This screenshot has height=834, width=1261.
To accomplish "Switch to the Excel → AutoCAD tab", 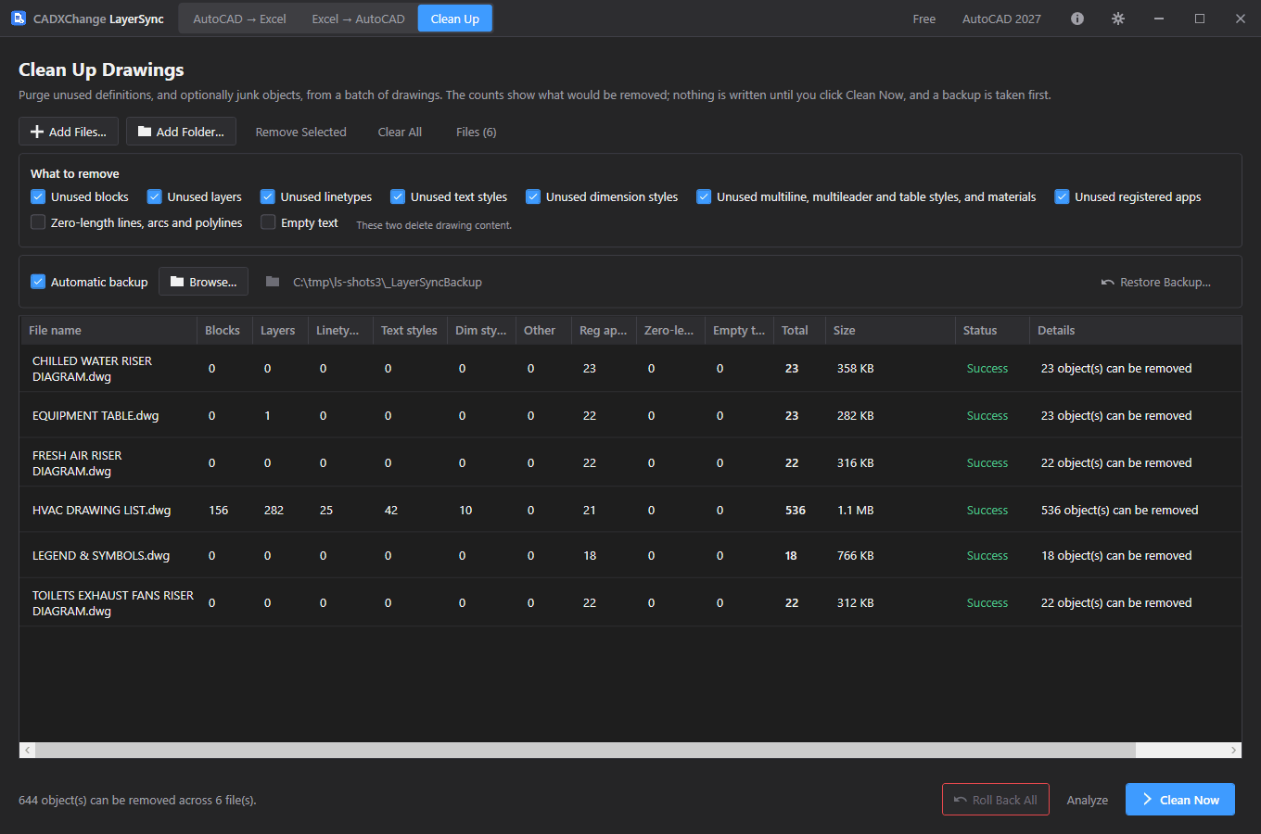I will pos(358,19).
